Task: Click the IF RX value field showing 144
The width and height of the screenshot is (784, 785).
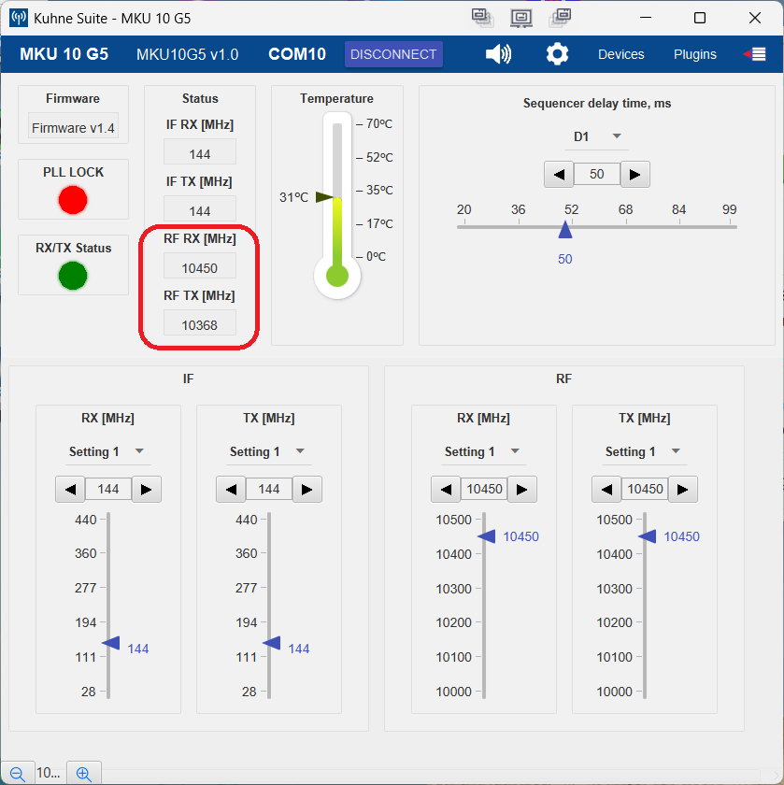Action: point(108,489)
